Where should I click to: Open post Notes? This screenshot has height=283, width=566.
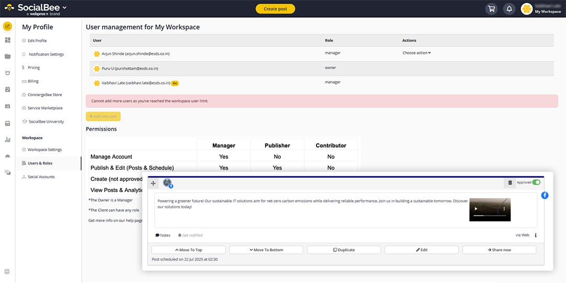tap(163, 235)
